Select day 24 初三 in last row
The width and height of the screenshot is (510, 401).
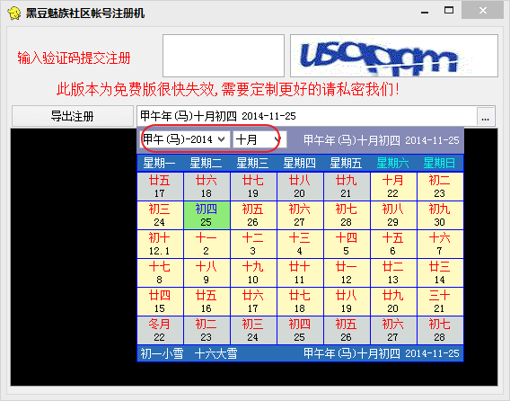click(253, 330)
